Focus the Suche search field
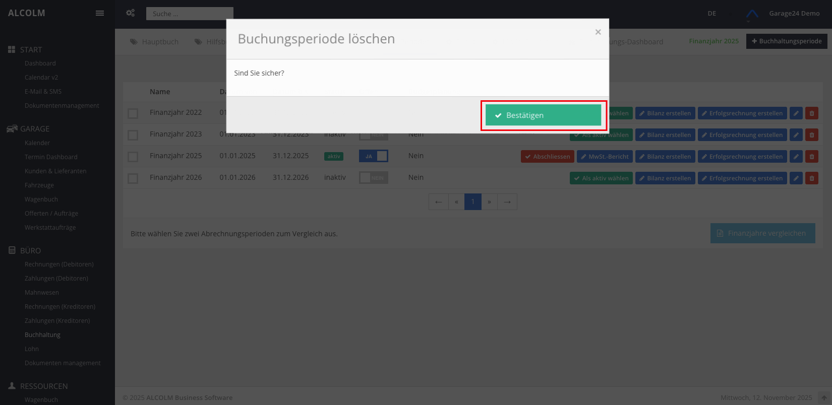This screenshot has width=832, height=405. point(190,14)
